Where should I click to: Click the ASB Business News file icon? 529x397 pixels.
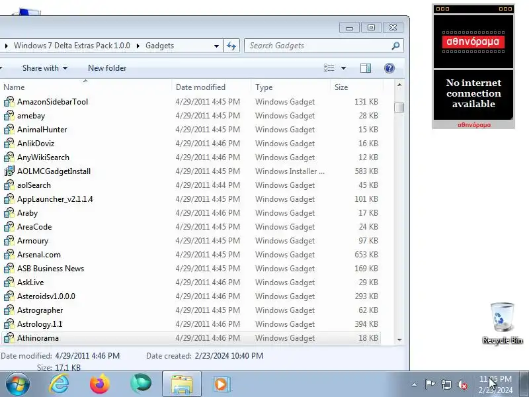pos(9,269)
